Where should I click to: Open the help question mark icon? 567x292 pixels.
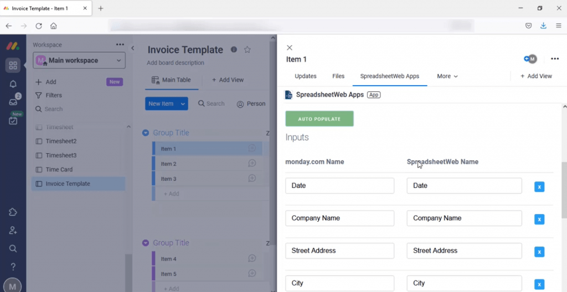click(x=13, y=267)
